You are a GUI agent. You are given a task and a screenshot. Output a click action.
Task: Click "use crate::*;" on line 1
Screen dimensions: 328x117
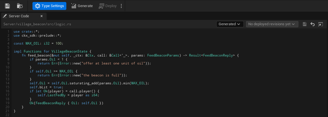click(x=26, y=32)
